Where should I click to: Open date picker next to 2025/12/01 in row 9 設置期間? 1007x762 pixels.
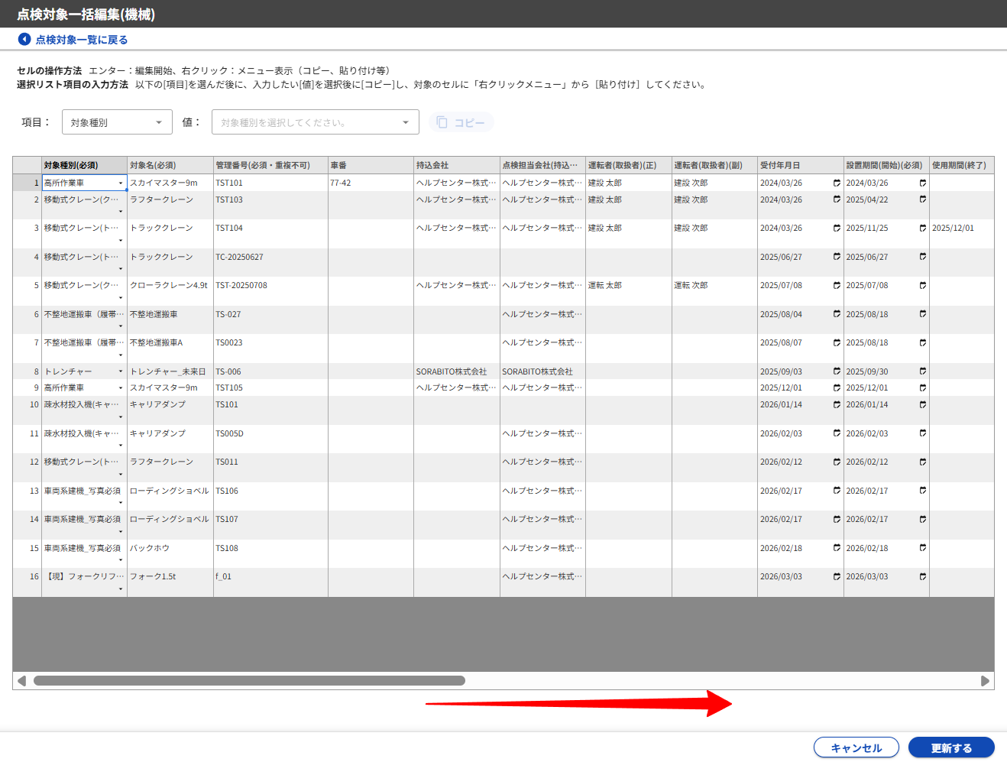[923, 387]
